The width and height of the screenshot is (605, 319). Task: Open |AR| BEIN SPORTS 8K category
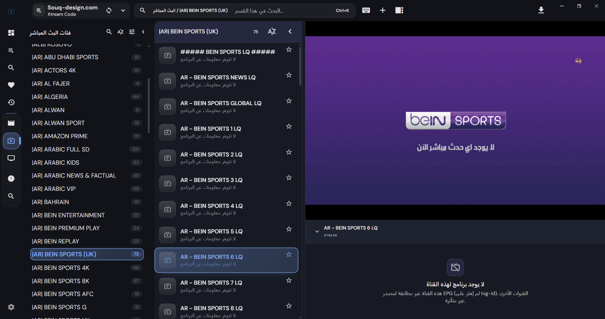[x=87, y=281]
